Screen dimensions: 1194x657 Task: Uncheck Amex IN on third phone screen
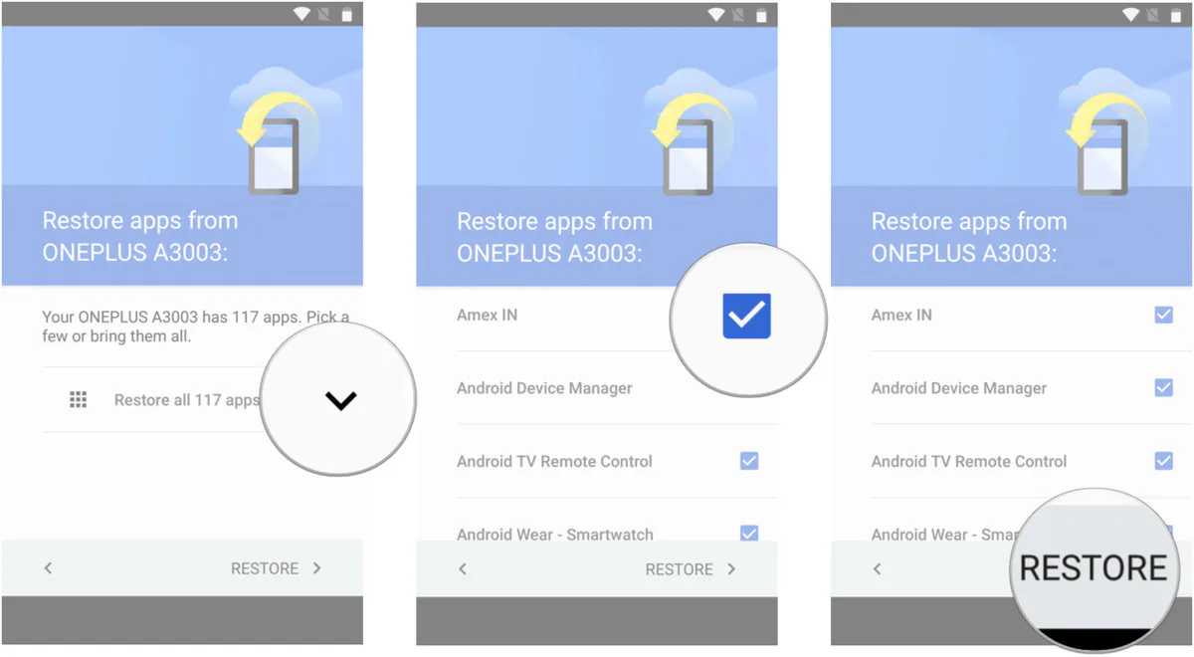(1163, 315)
